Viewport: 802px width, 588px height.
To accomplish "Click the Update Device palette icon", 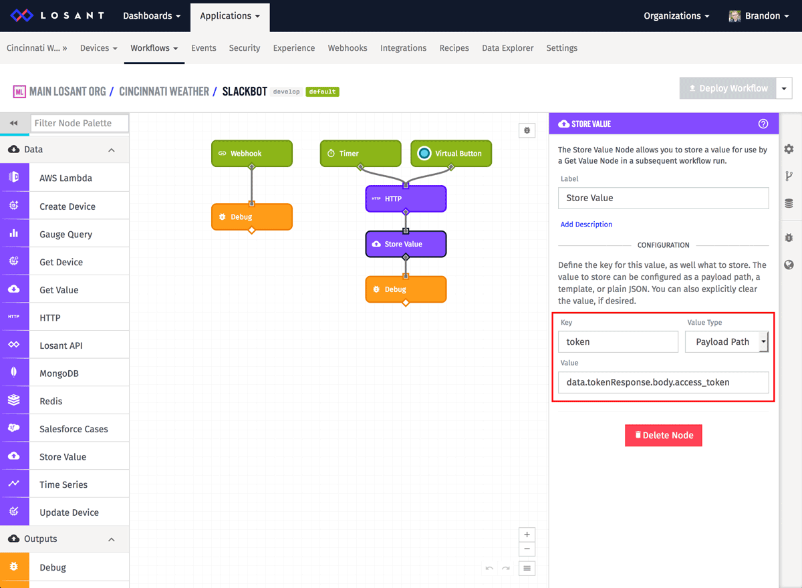I will (x=14, y=512).
